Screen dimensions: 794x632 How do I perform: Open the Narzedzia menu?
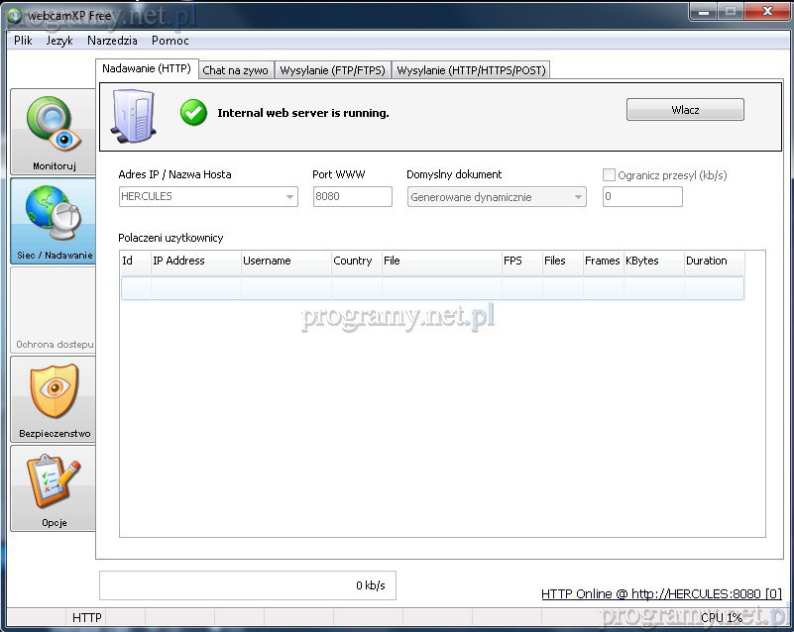111,41
